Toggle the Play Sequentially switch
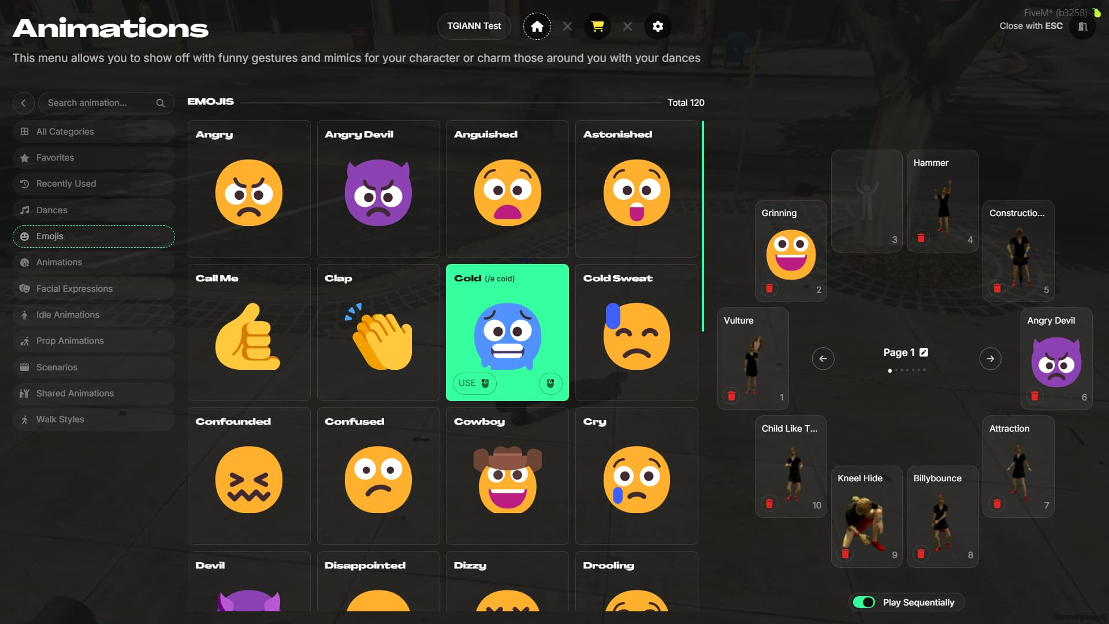Viewport: 1109px width, 624px height. (x=864, y=603)
